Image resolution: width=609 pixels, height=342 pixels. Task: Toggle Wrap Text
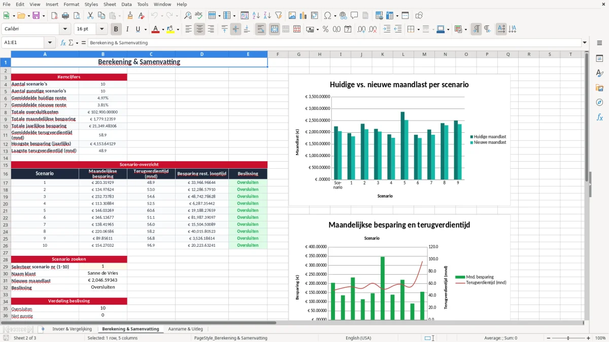click(x=261, y=29)
